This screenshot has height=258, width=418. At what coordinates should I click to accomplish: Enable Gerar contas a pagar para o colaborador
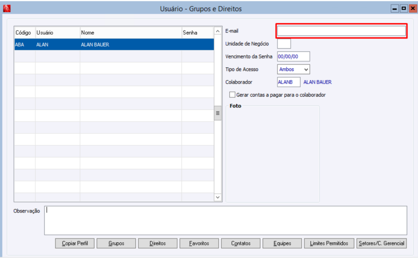233,95
